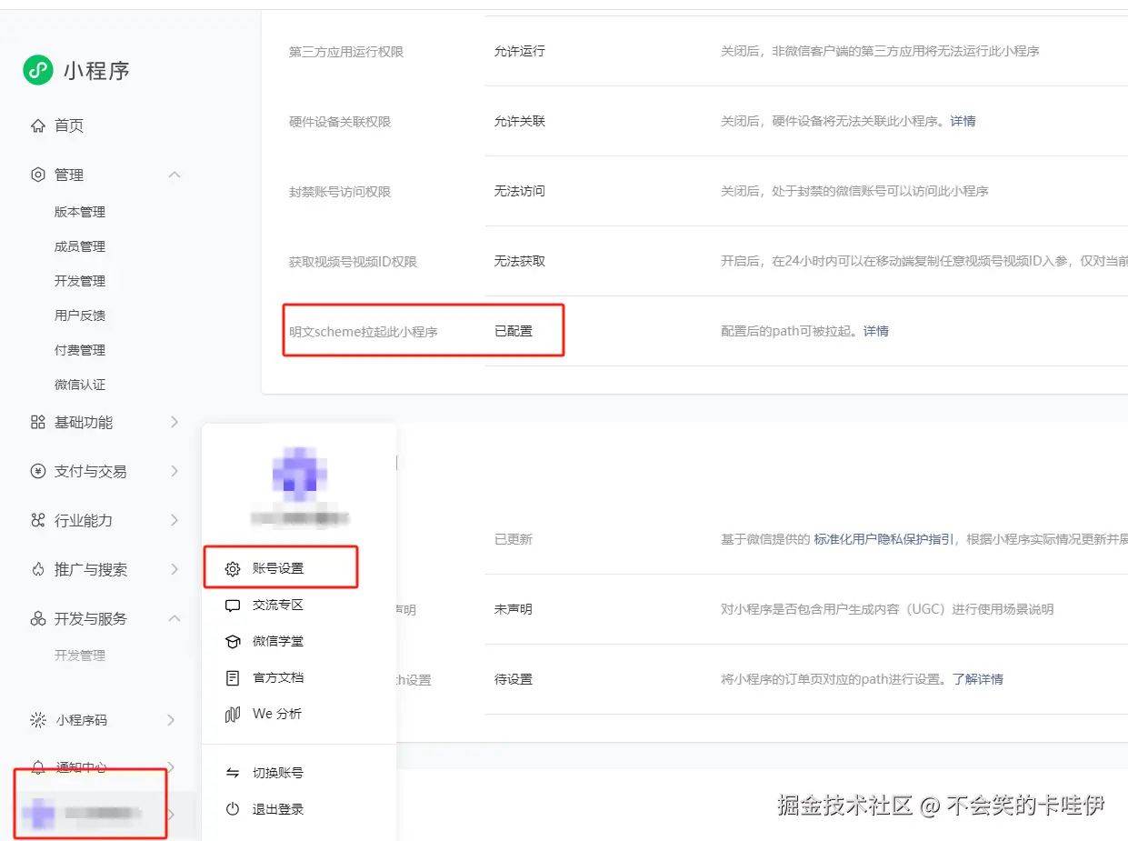Click 无法获取 value for 视频号视频ID权限
1128x841 pixels.
[x=520, y=261]
